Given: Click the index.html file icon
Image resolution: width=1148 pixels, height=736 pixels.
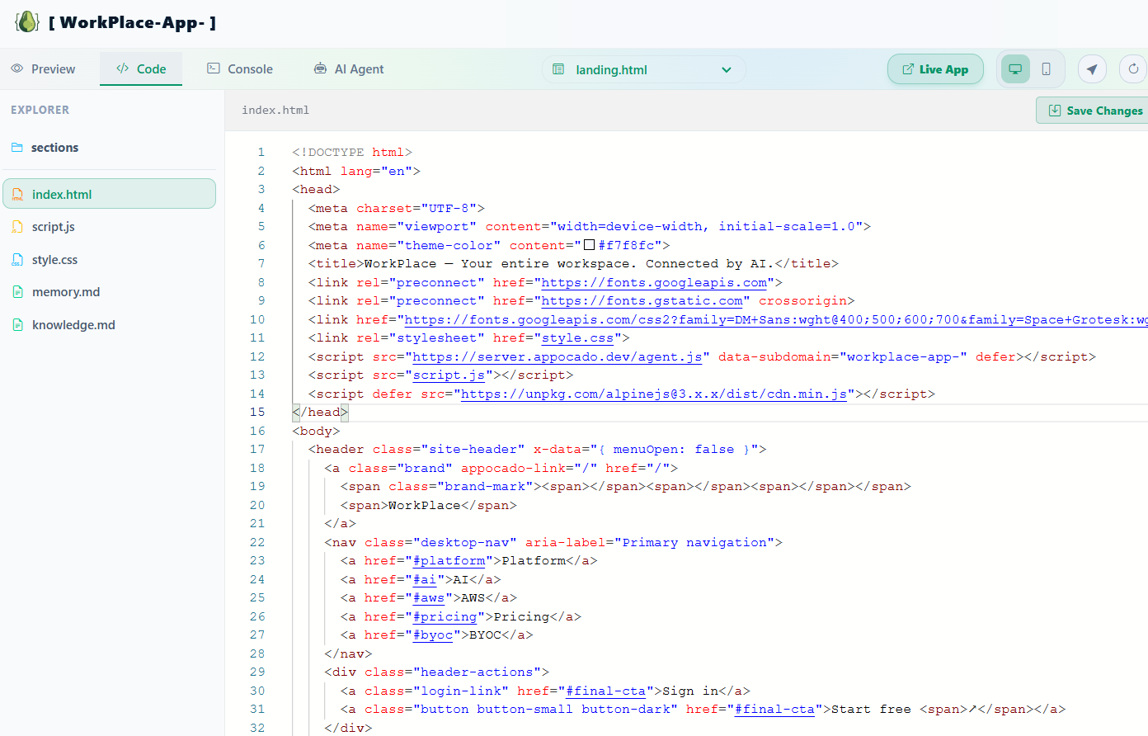Looking at the screenshot, I should click(x=17, y=194).
